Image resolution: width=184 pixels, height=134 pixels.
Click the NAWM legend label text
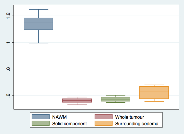(59, 117)
